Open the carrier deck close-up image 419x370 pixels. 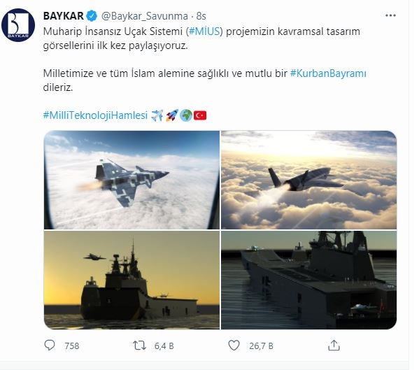309,280
